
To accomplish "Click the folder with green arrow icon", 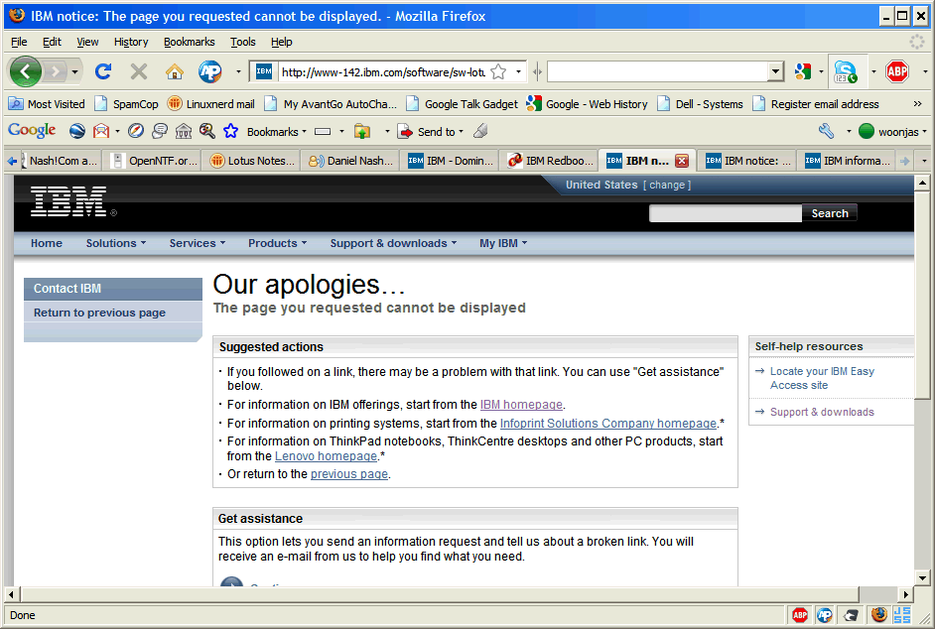I will [x=362, y=131].
